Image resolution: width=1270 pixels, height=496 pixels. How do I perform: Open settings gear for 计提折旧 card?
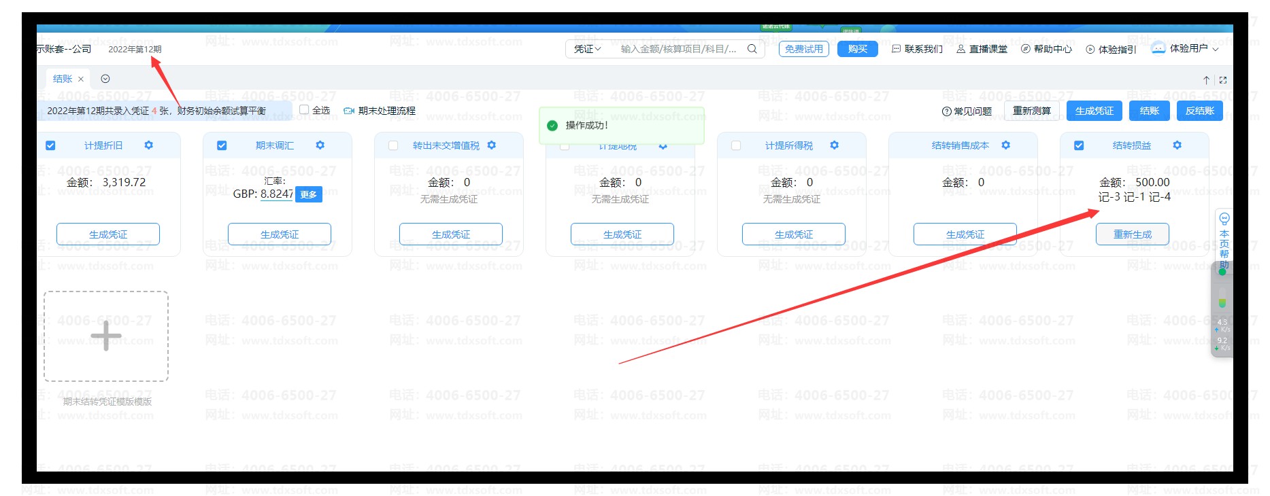click(149, 145)
